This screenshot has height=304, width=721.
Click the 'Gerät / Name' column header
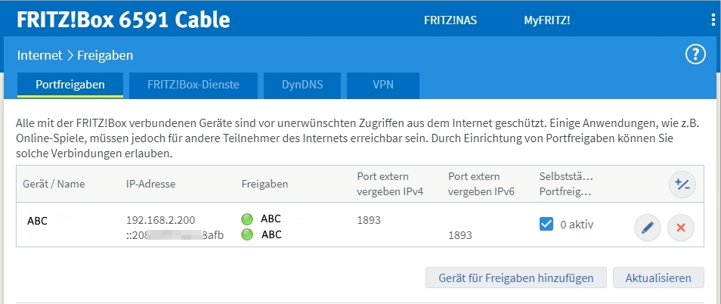pyautogui.click(x=53, y=184)
